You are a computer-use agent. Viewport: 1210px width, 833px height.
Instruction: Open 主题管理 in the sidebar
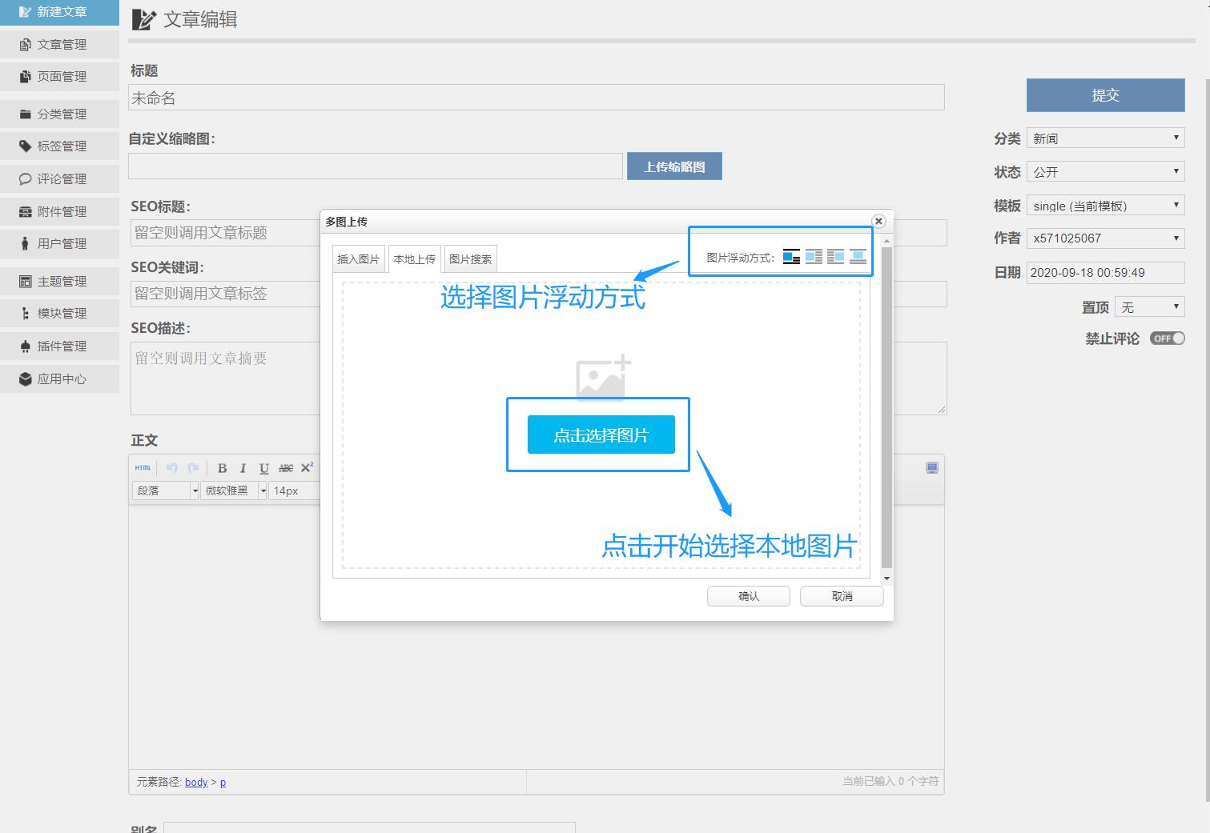coord(59,281)
